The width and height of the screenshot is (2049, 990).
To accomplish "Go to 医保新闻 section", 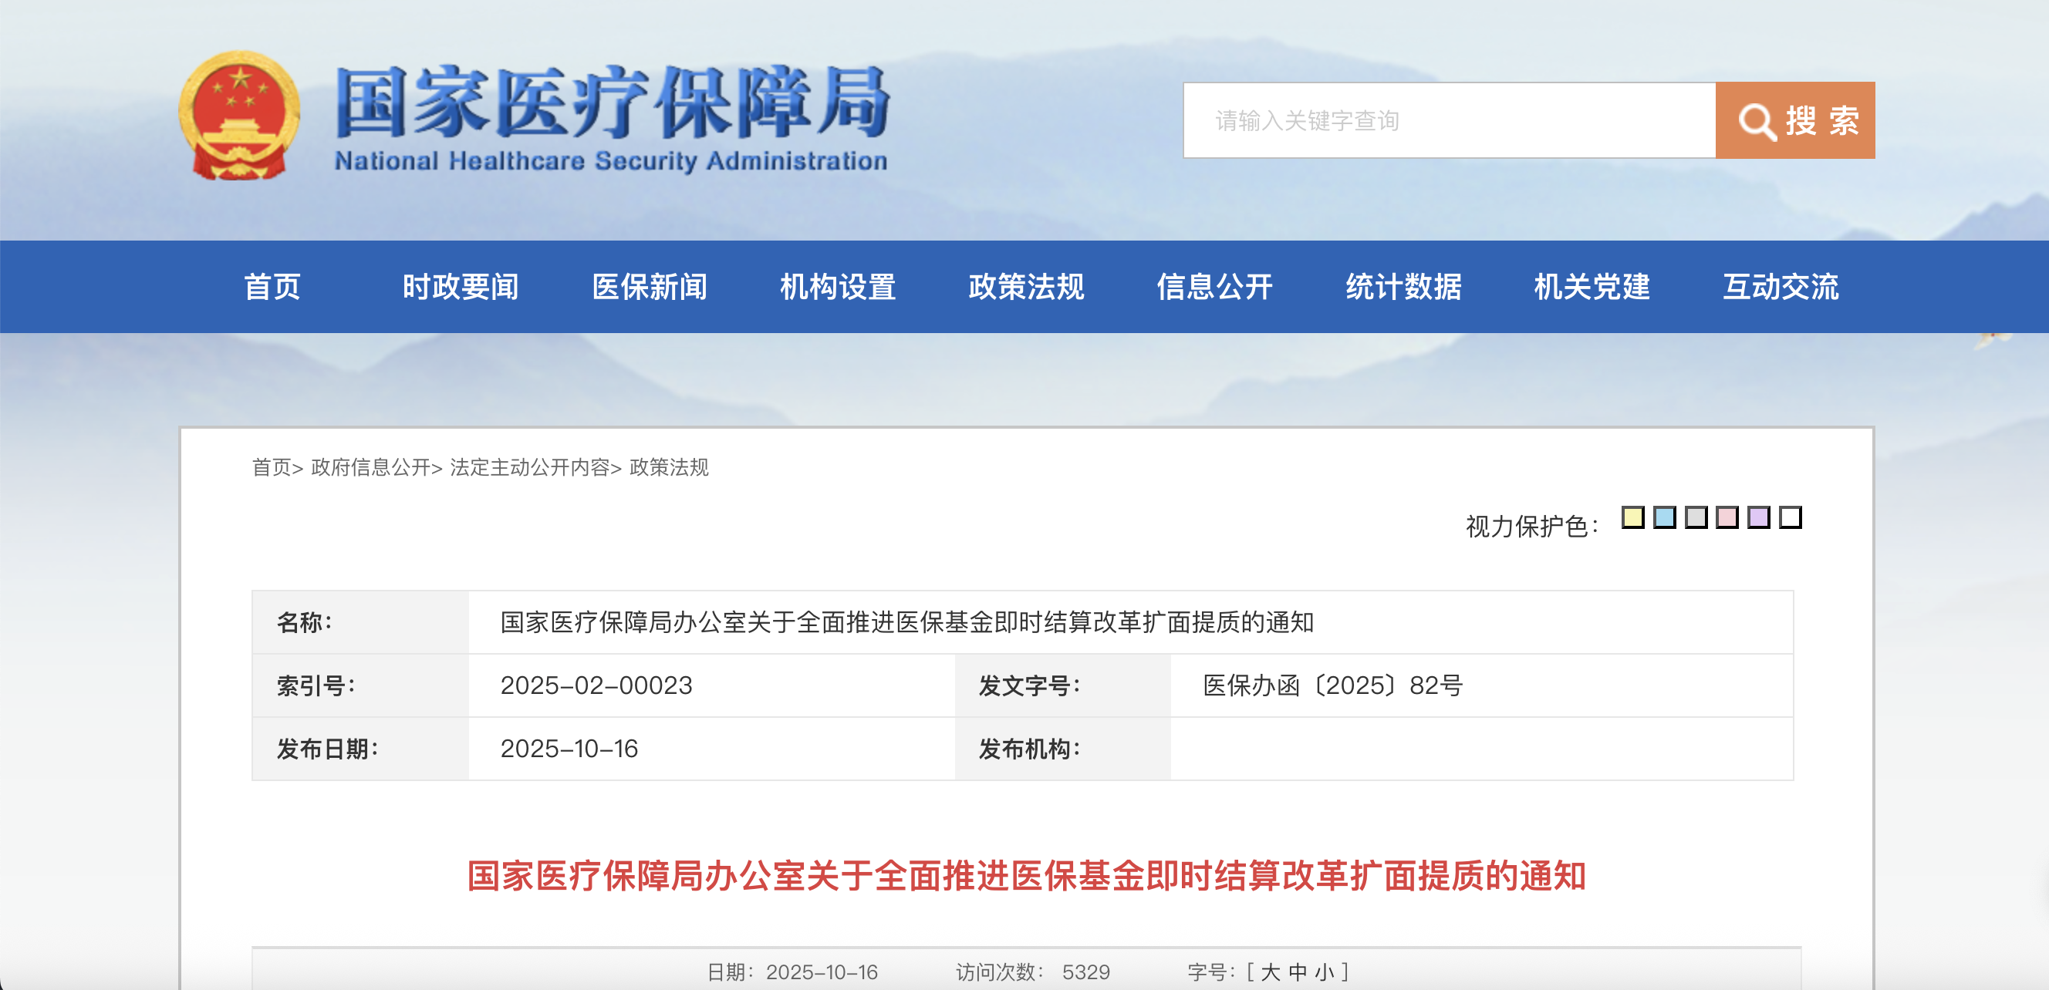I will tap(649, 287).
